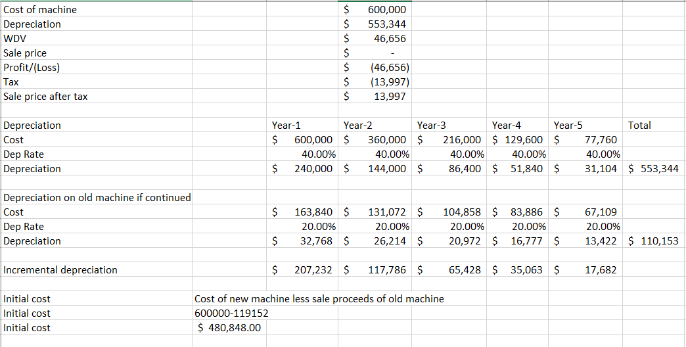The height and width of the screenshot is (347, 686).
Task: Select the "Cost of machine" label cell
Action: point(40,10)
